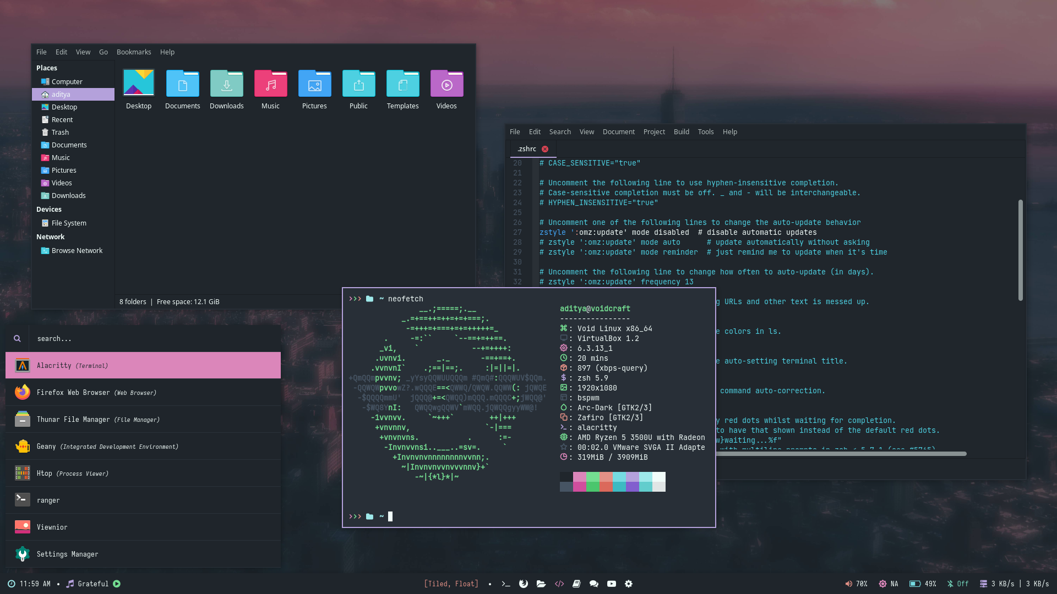Click the Geany vertical scrollbar

(x=1020, y=250)
